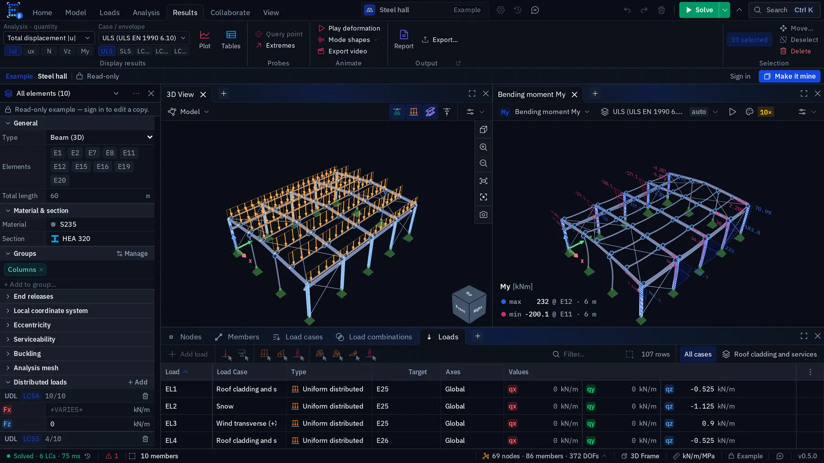824x463 pixels.
Task: Toggle the ux result chip
Action: coord(31,51)
